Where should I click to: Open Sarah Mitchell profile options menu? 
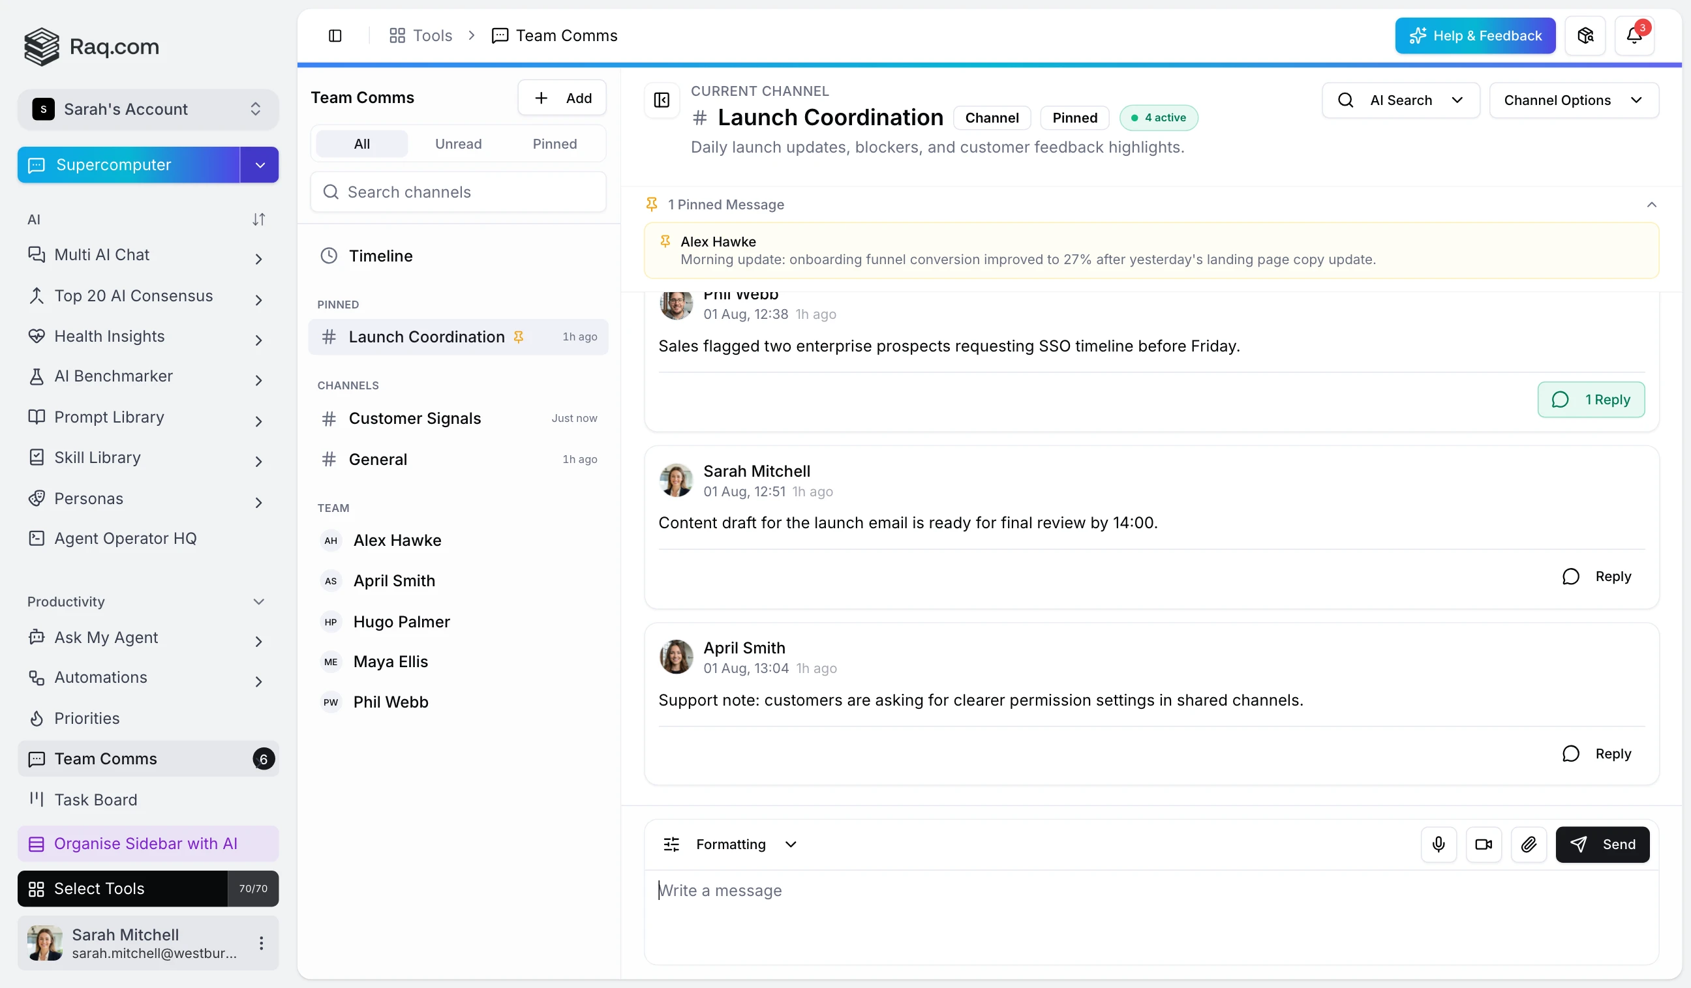(261, 942)
